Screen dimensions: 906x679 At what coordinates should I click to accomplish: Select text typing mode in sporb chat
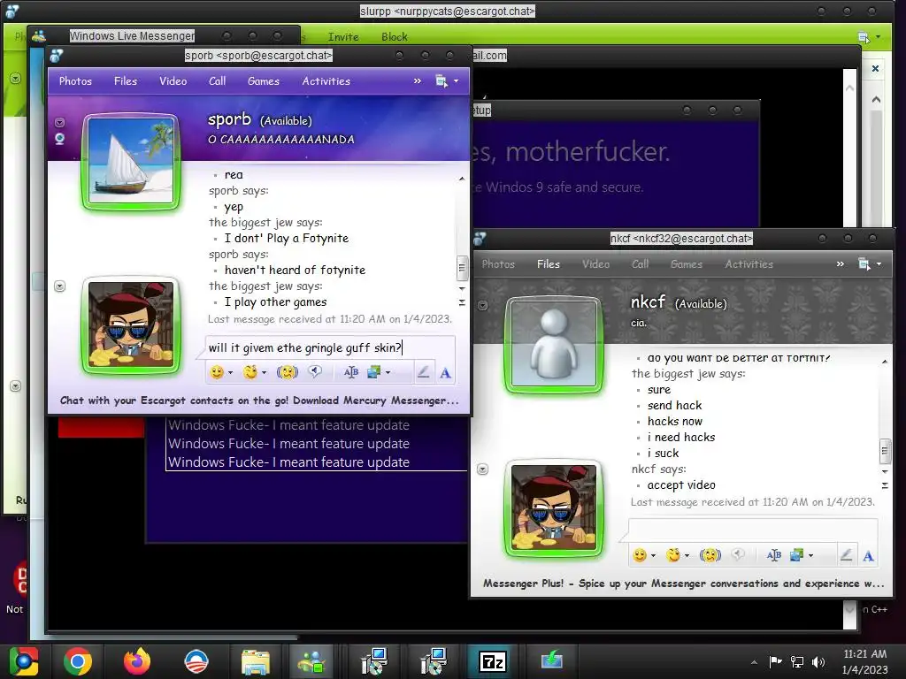(x=445, y=372)
